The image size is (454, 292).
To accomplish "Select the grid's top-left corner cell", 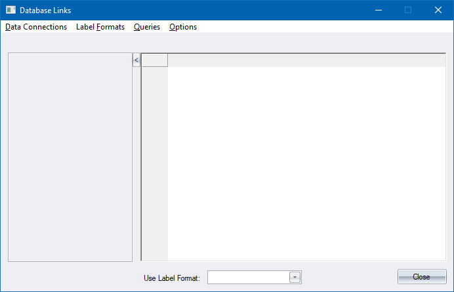I will click(x=155, y=60).
